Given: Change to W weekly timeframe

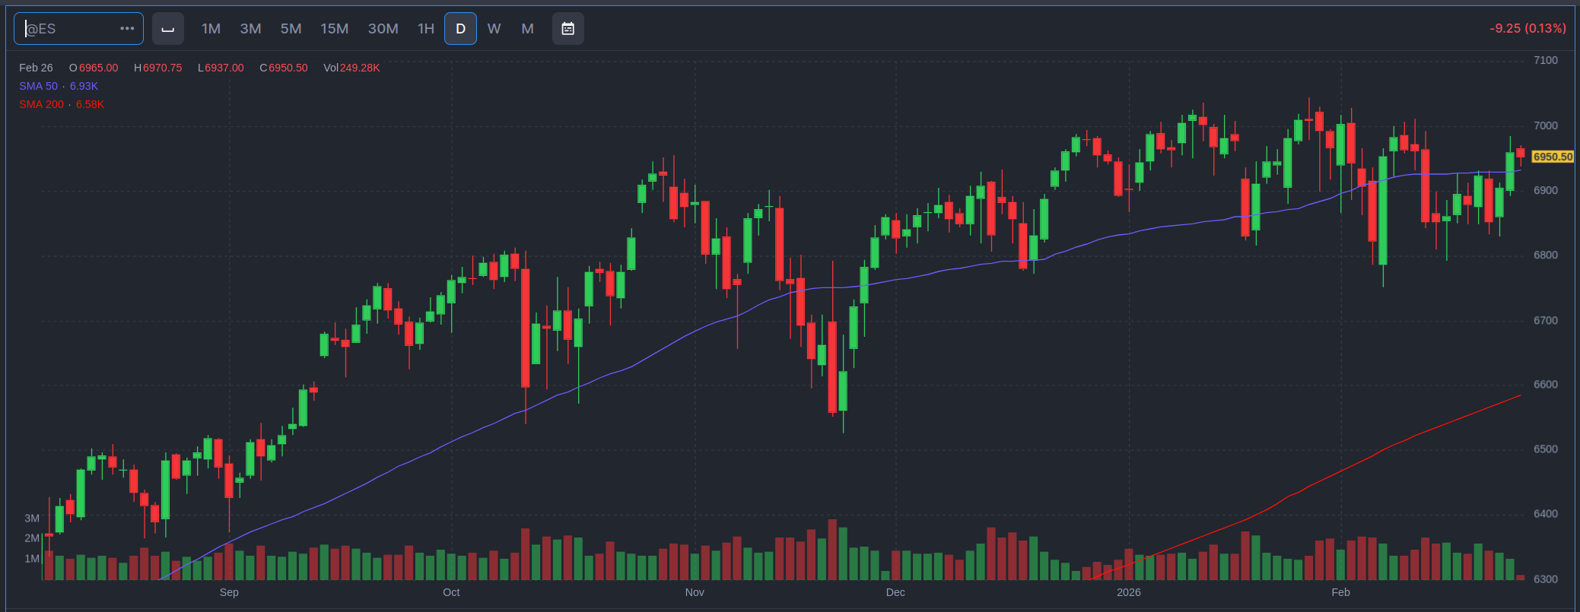Looking at the screenshot, I should tap(494, 29).
